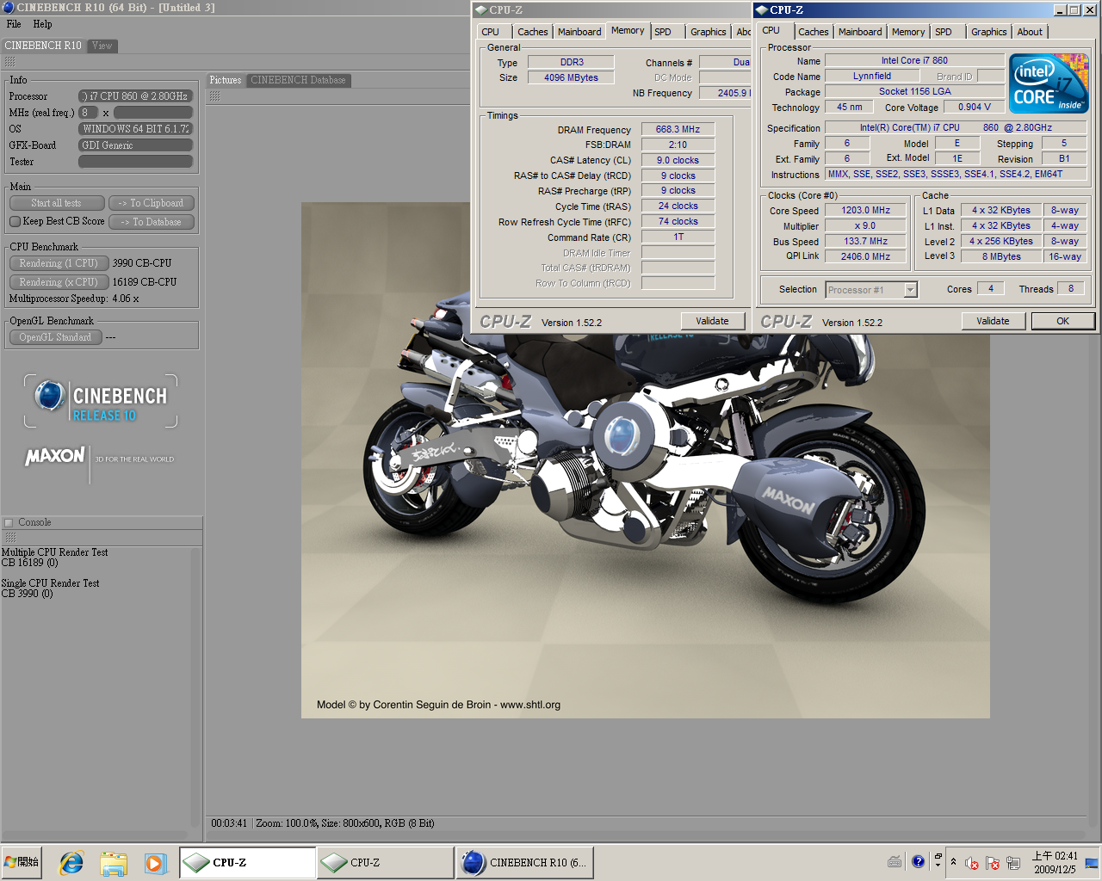This screenshot has height=881, width=1102.
Task: Click the Show Desktop icon by the clock
Action: tap(1092, 862)
